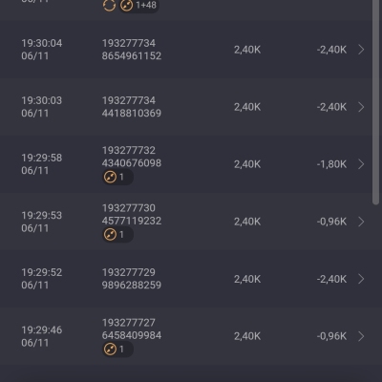Open chevron arrow for -1,80K entry
Screen dimensions: 382x382
tap(361, 164)
